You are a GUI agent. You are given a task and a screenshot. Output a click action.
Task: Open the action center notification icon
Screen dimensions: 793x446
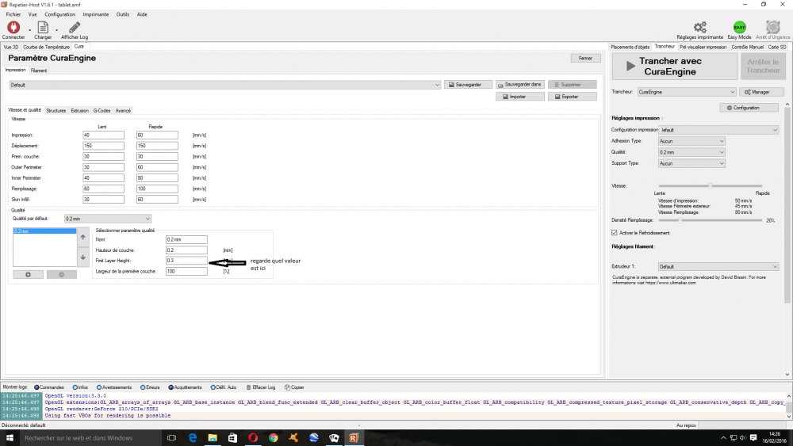pos(753,438)
